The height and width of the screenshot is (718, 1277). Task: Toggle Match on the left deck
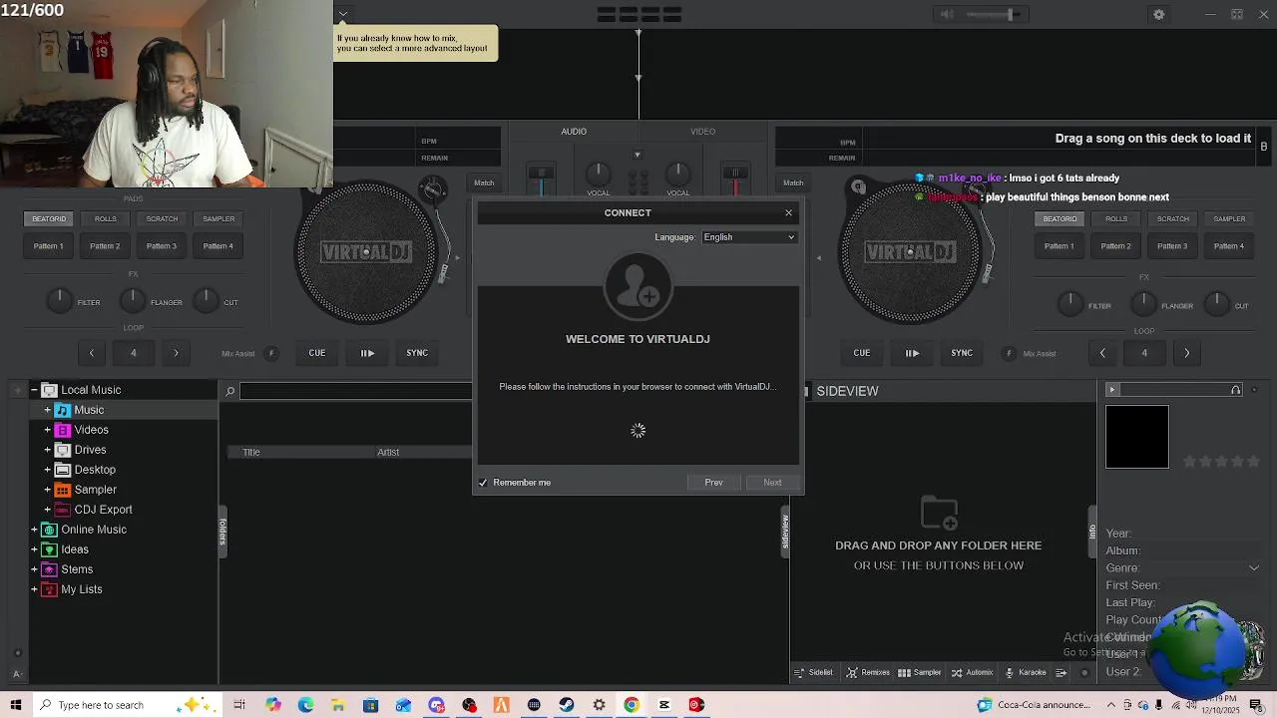coord(484,182)
